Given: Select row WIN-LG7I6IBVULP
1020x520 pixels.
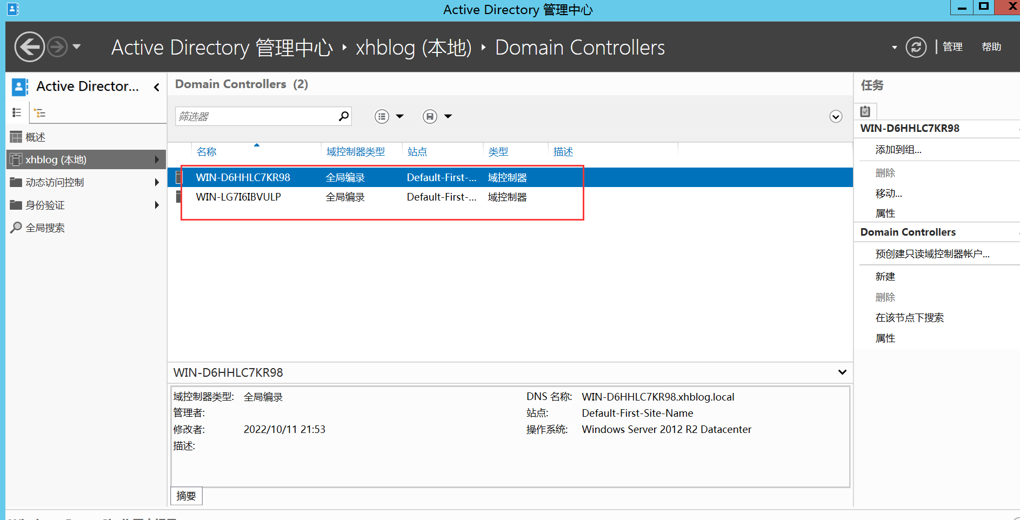Looking at the screenshot, I should [x=510, y=197].
